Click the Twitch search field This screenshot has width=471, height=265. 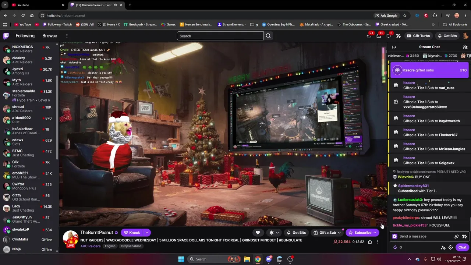220,36
